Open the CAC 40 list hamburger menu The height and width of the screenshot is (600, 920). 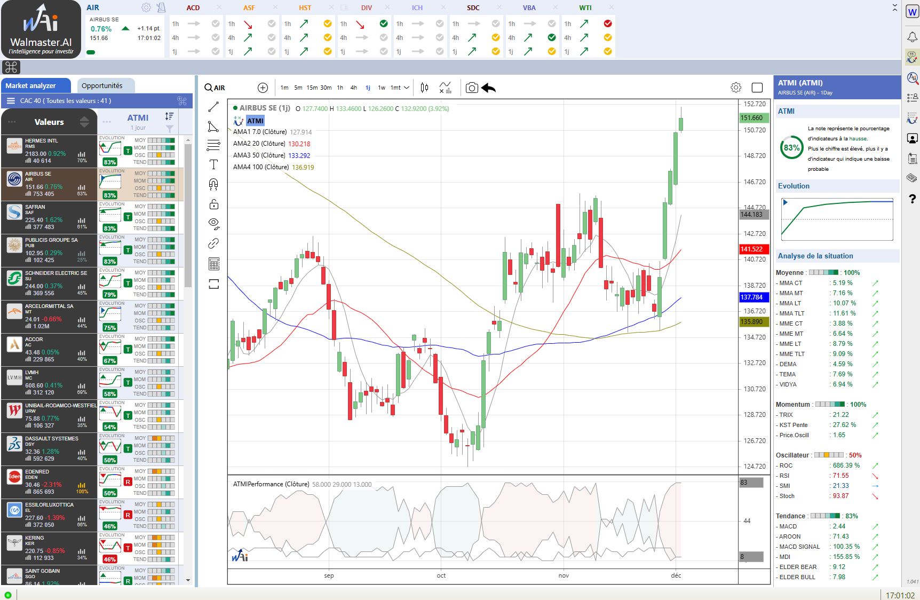(x=11, y=101)
